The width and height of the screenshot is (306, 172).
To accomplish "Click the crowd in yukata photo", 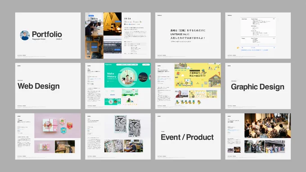I will tap(268, 126).
